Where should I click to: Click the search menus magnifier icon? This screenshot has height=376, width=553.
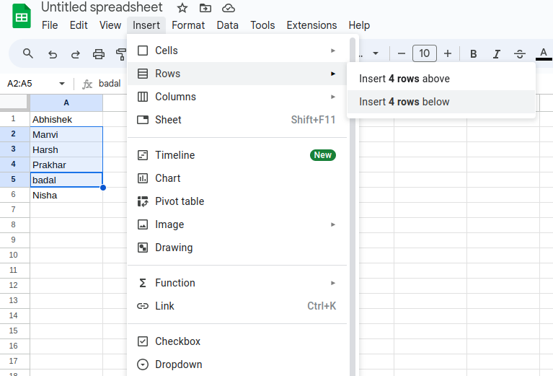[28, 53]
